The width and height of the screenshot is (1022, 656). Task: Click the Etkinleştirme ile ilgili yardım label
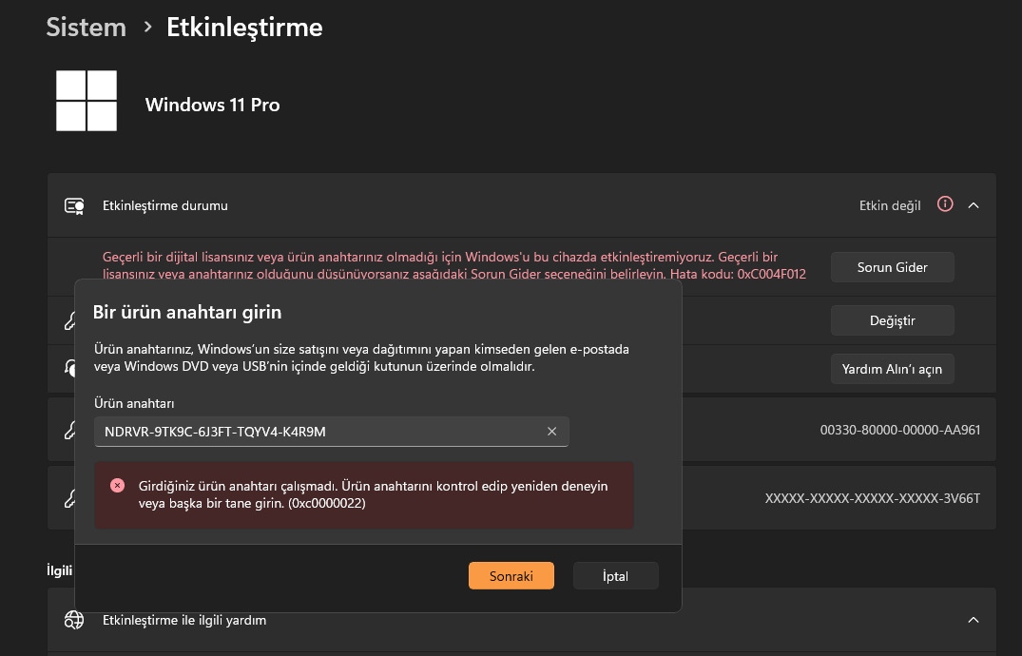[x=183, y=621]
